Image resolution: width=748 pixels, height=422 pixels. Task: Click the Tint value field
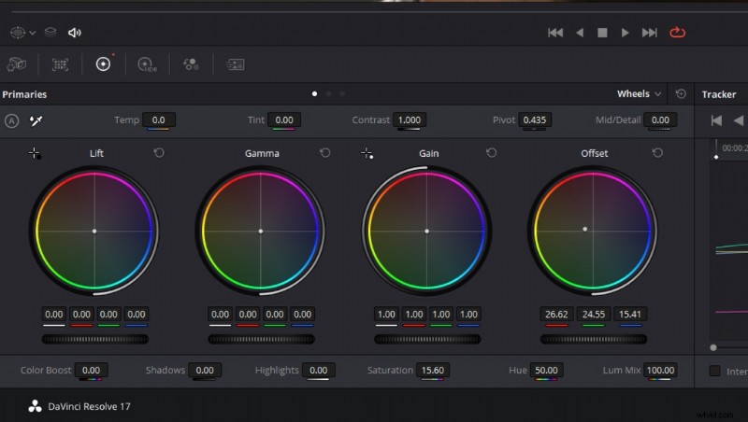coord(284,120)
